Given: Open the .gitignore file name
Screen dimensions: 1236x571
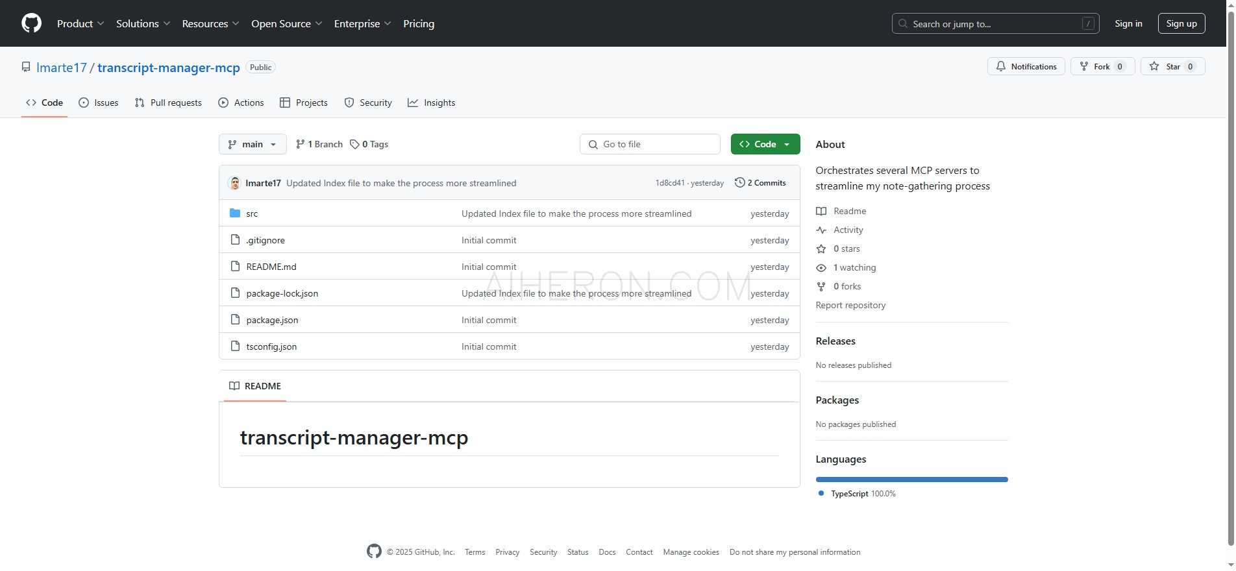Looking at the screenshot, I should [266, 240].
